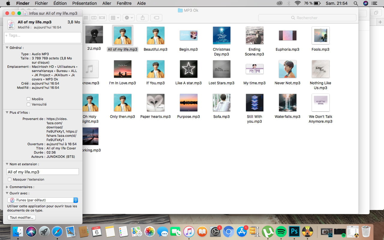Image resolution: width=384 pixels, height=240 pixels.
Task: Open uTorrent green icon in Dock
Action: 268,231
